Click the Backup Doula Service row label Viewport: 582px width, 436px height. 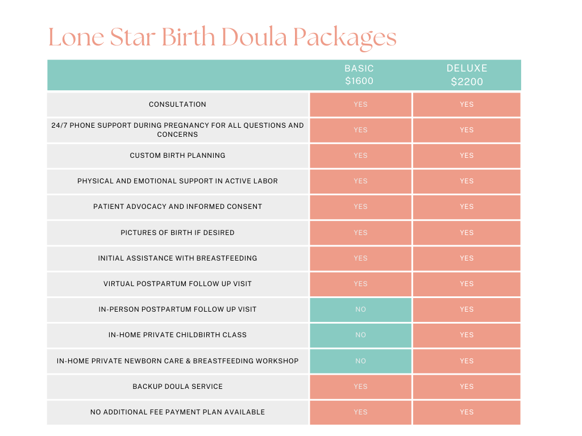pos(177,387)
